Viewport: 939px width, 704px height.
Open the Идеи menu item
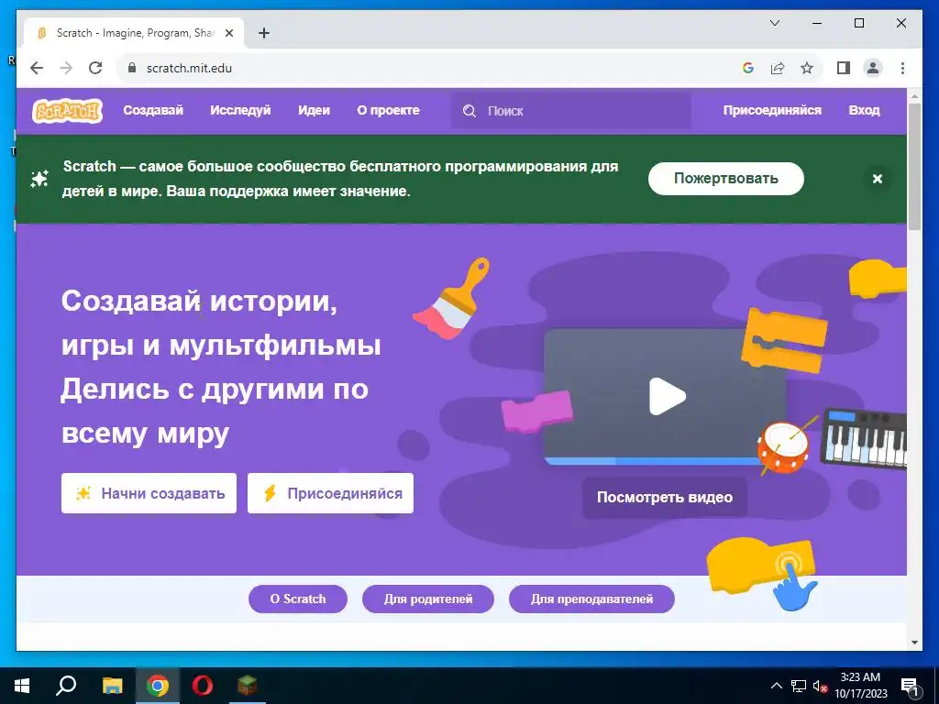tap(314, 110)
